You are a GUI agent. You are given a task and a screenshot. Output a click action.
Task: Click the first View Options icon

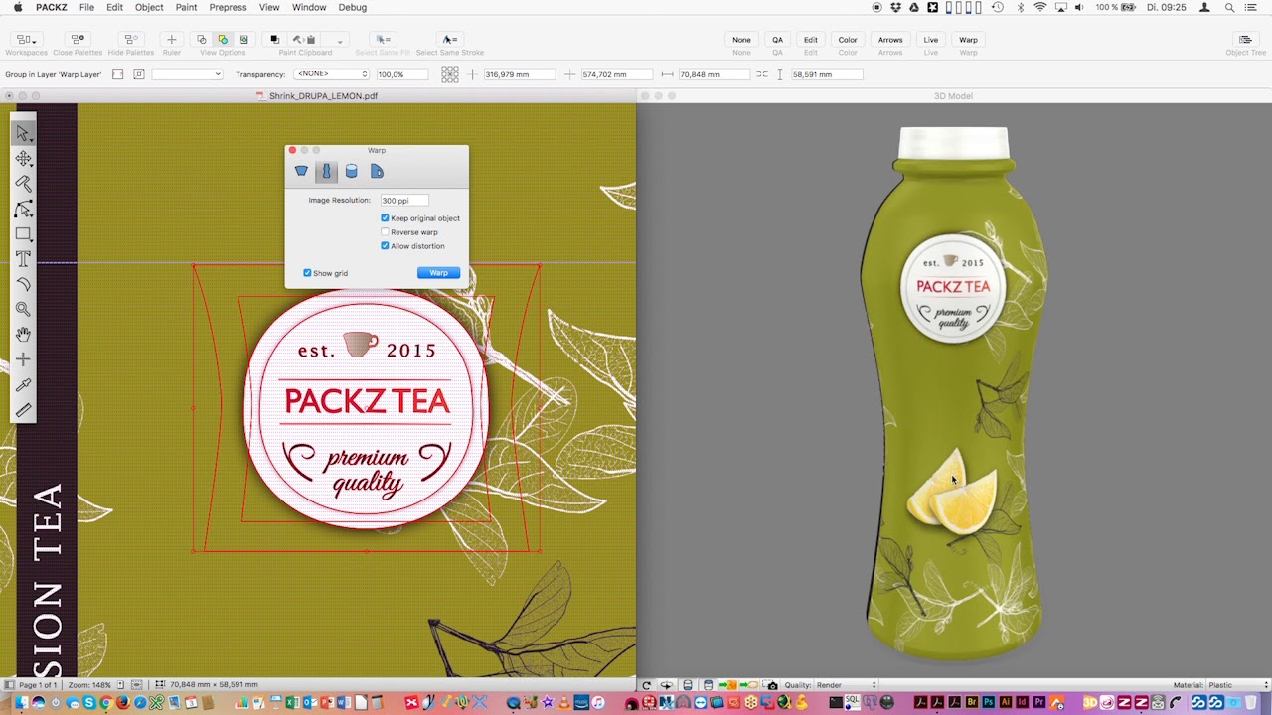click(201, 40)
